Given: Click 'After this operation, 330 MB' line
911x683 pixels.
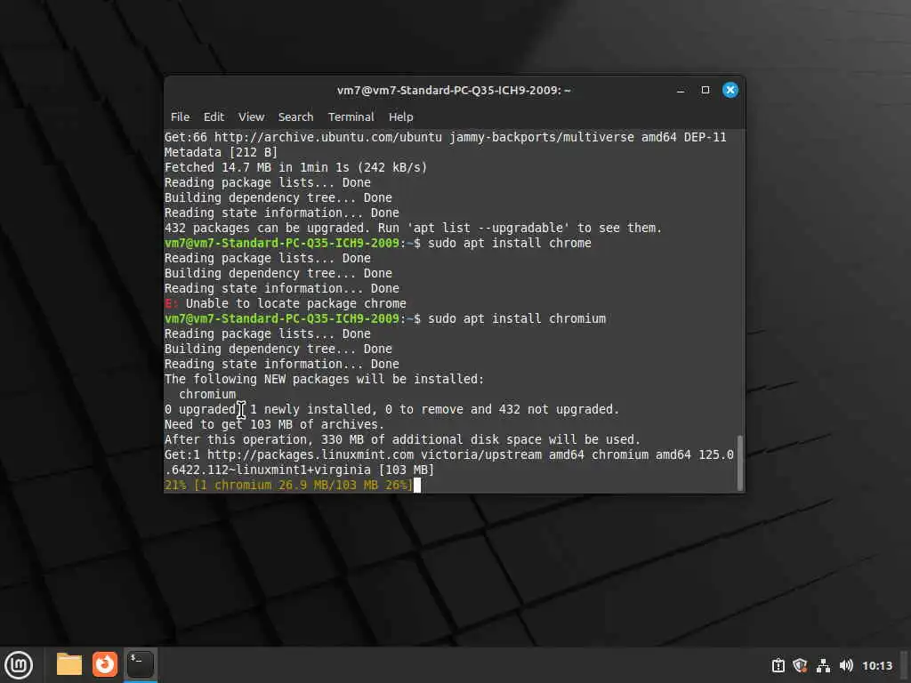Looking at the screenshot, I should coord(403,439).
